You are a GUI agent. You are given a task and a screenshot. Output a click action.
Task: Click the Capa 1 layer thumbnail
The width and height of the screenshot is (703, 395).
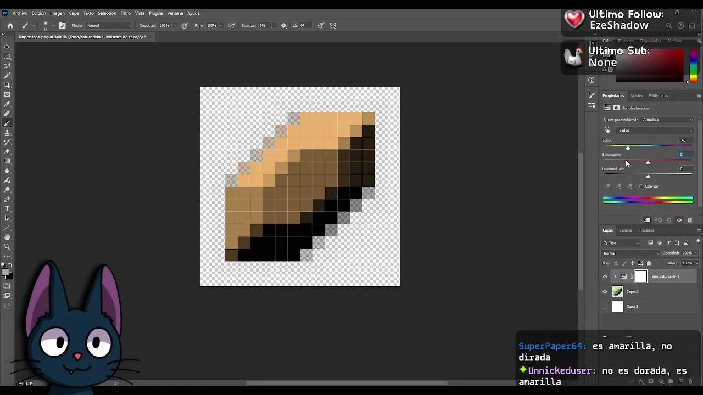pyautogui.click(x=618, y=292)
